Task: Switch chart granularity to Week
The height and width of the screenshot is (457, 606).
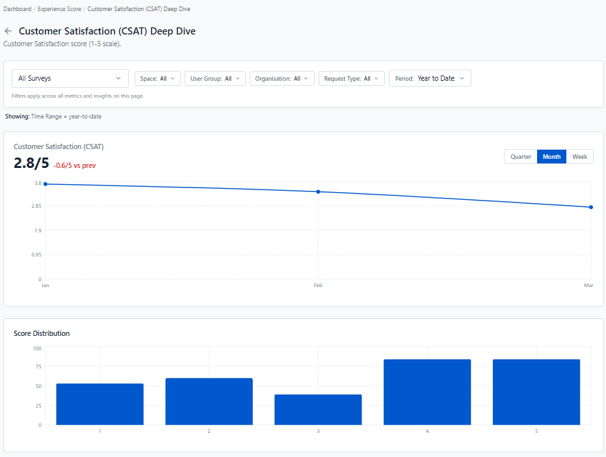Action: coord(579,157)
